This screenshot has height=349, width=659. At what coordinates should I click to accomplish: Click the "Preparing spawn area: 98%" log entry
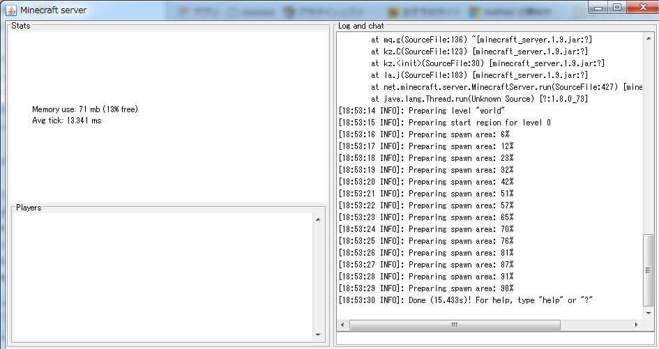pos(425,288)
